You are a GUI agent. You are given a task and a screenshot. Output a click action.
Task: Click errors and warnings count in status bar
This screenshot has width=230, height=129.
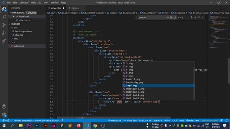(7, 121)
